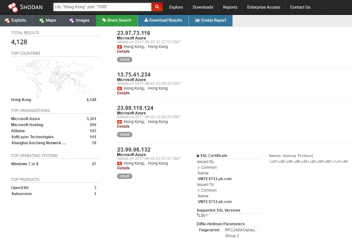
Task: Open result IP 23.97.73.116
Action: (134, 33)
